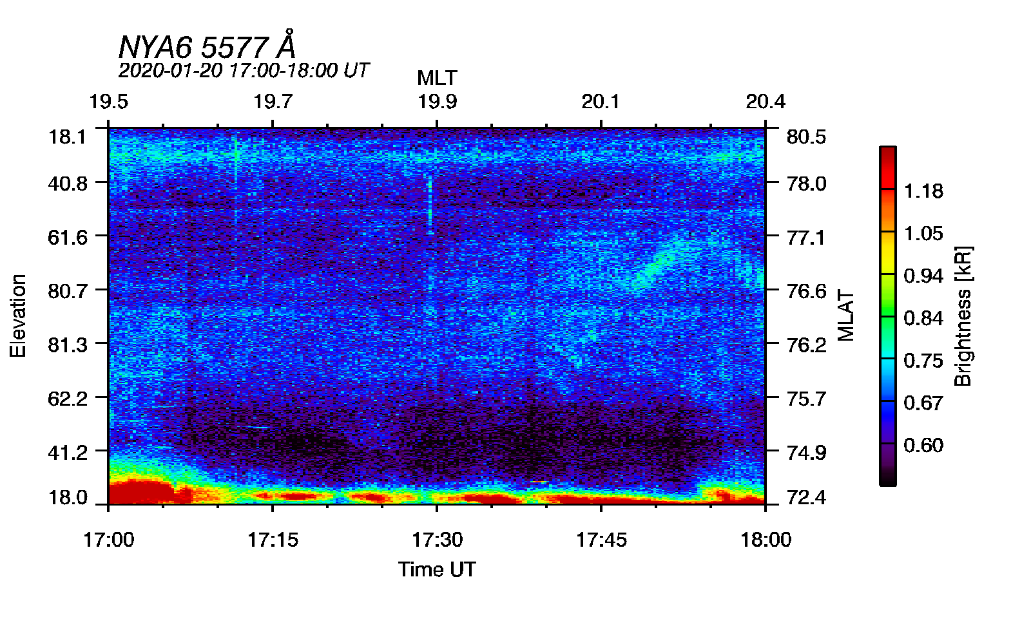Click the MLAT tick value '75.7'

[x=806, y=398]
